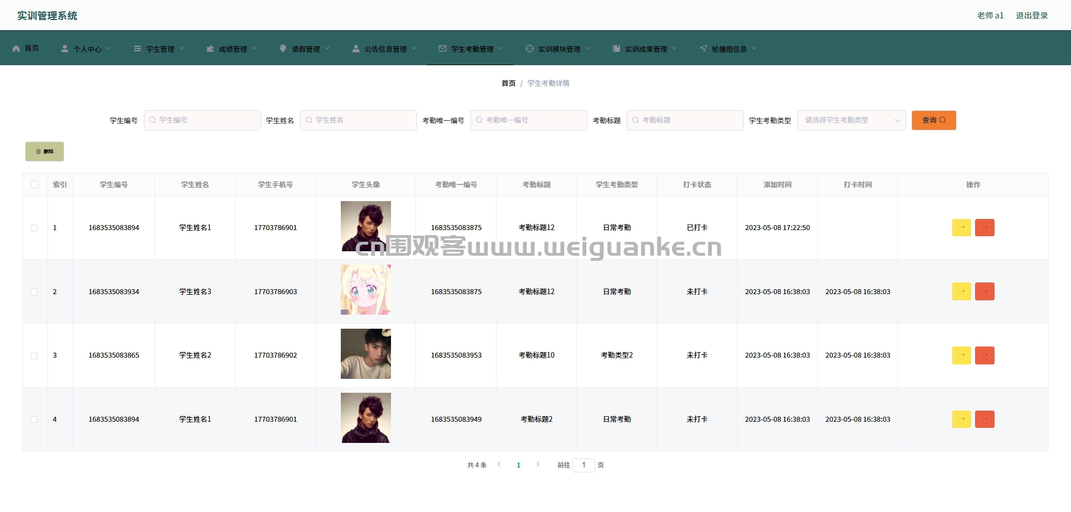Click phone number 17703786902
Viewport: 1071px width, 512px height.
click(276, 355)
